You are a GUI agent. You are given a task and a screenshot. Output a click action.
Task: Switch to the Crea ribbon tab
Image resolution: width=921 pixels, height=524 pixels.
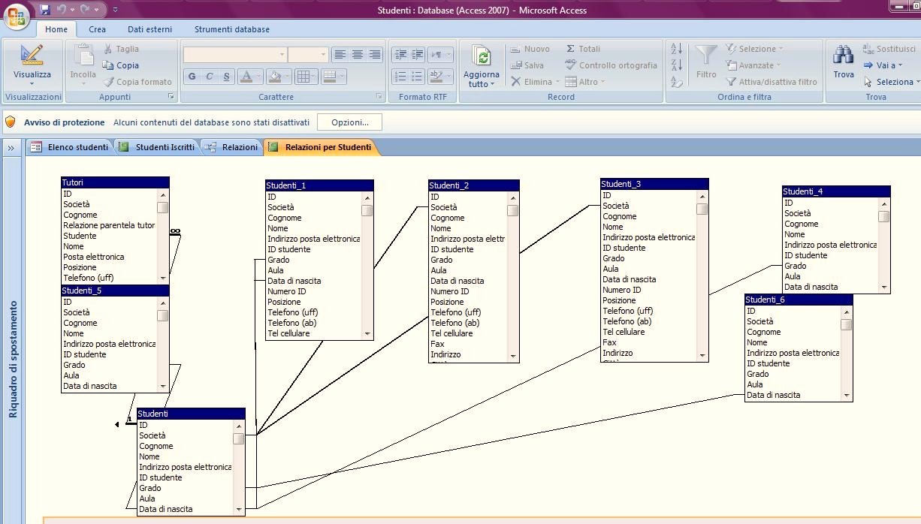click(x=97, y=29)
